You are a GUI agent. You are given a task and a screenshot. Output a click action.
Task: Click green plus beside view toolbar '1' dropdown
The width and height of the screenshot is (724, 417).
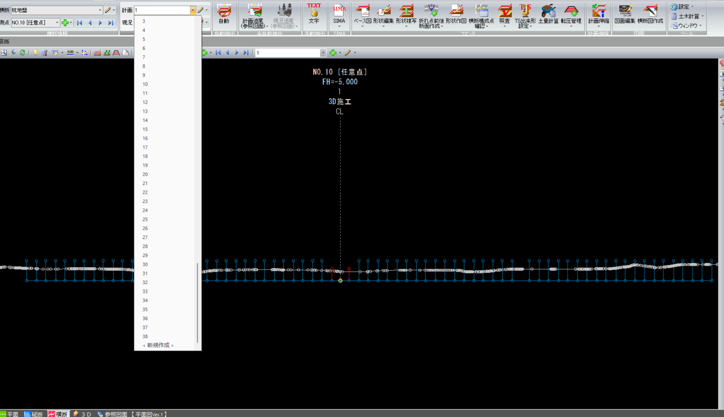[333, 53]
